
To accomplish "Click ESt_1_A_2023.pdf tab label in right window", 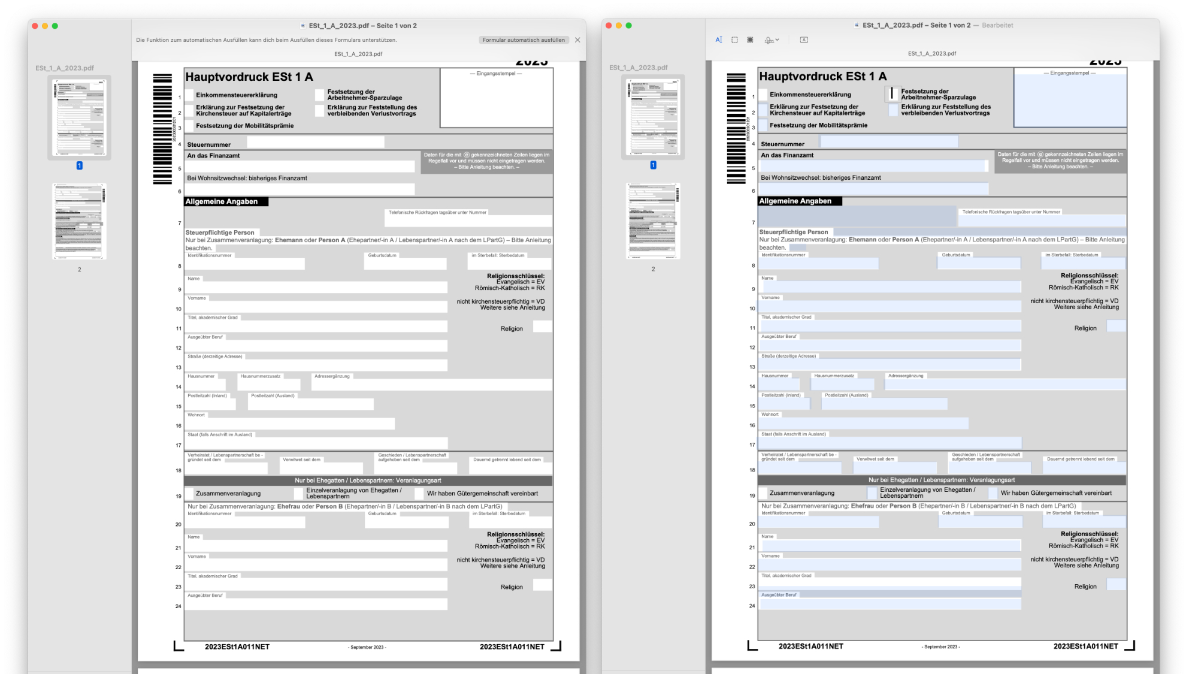I will click(x=931, y=54).
